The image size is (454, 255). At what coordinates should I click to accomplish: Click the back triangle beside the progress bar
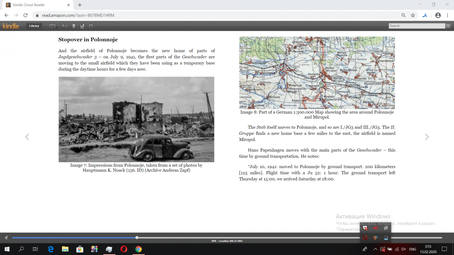point(6,238)
